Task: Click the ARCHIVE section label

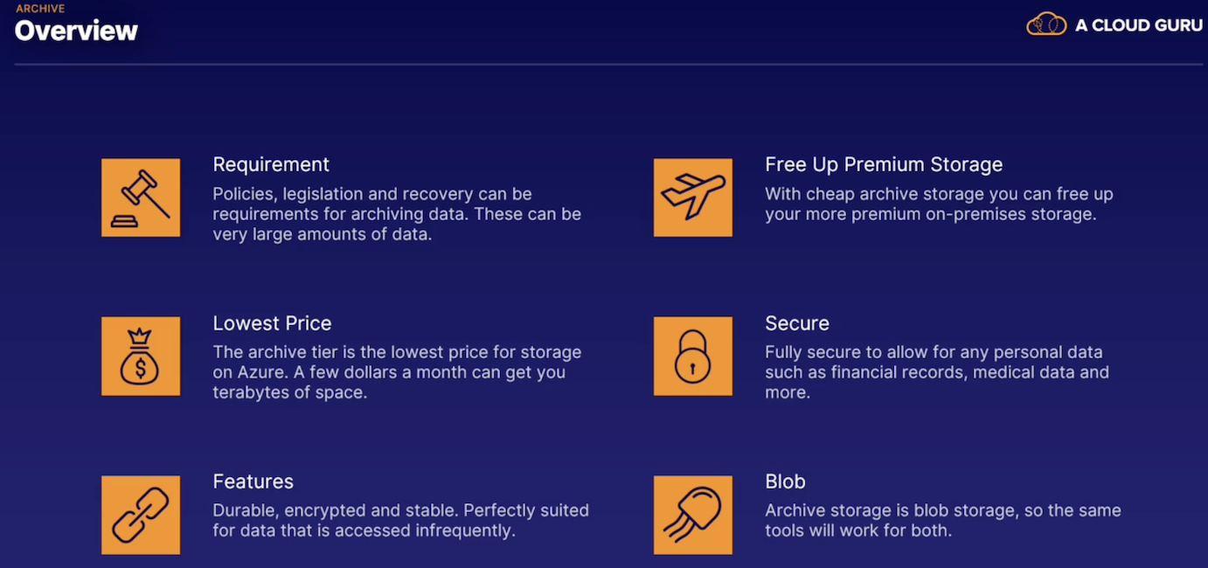Action: pyautogui.click(x=40, y=9)
